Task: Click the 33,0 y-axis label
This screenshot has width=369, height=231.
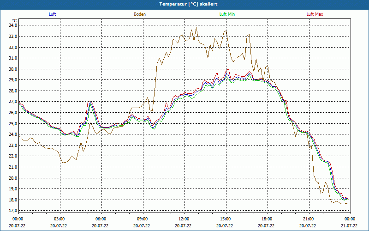Action: (x=13, y=36)
